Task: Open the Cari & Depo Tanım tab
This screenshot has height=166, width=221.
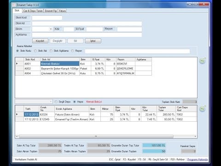Action: 33,11
